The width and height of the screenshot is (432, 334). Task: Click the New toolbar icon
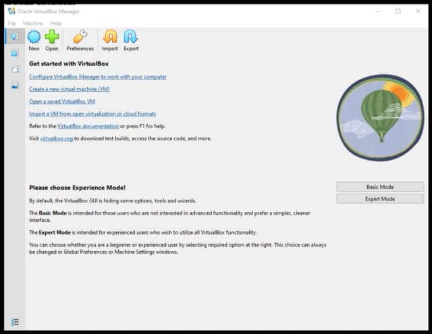(34, 36)
